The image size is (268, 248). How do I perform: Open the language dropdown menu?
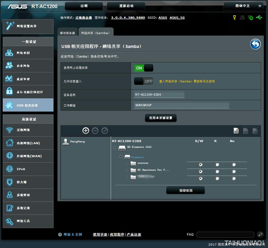(243, 6)
